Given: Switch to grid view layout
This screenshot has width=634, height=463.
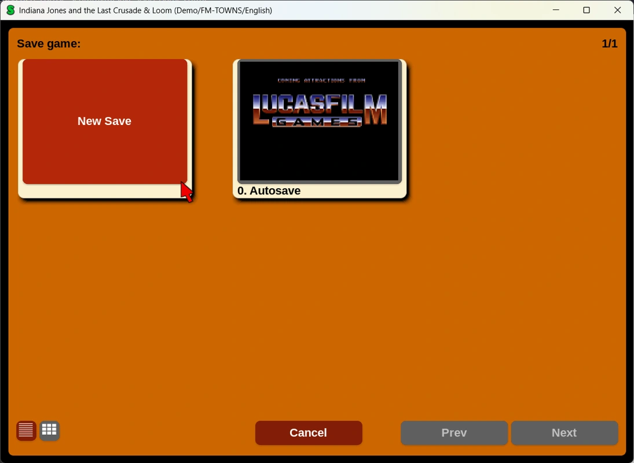Looking at the screenshot, I should pyautogui.click(x=50, y=431).
